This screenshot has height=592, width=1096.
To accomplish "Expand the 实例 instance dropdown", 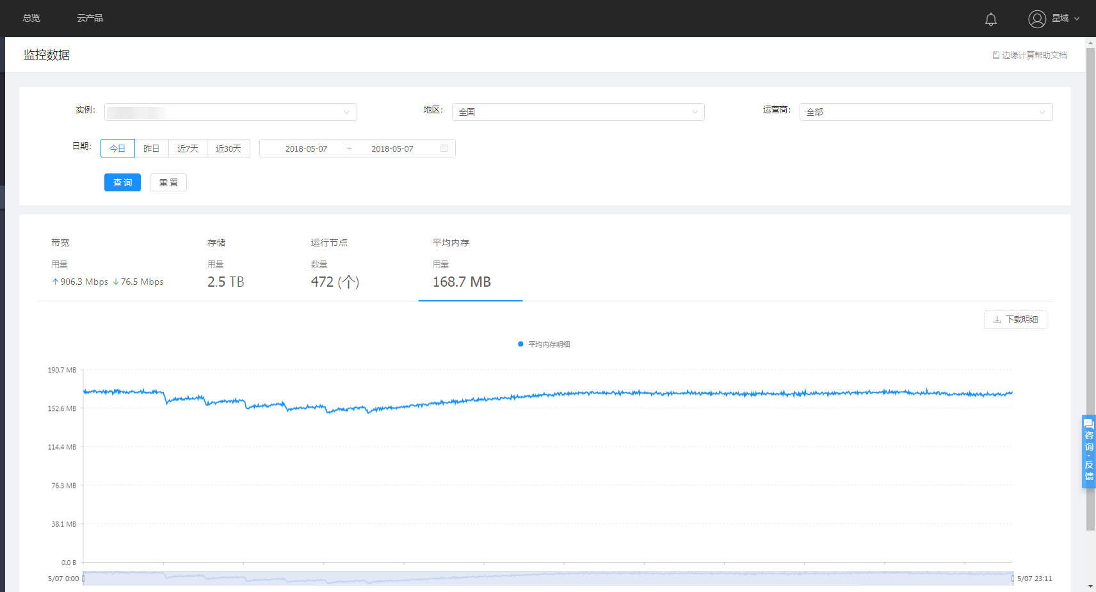I will coord(230,112).
